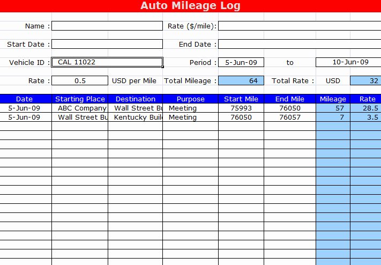
Task: Click the Start Mile column header
Action: [x=241, y=99]
